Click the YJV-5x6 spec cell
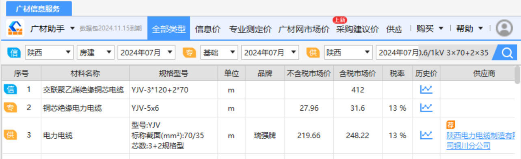This screenshot has width=521, height=159. click(173, 108)
